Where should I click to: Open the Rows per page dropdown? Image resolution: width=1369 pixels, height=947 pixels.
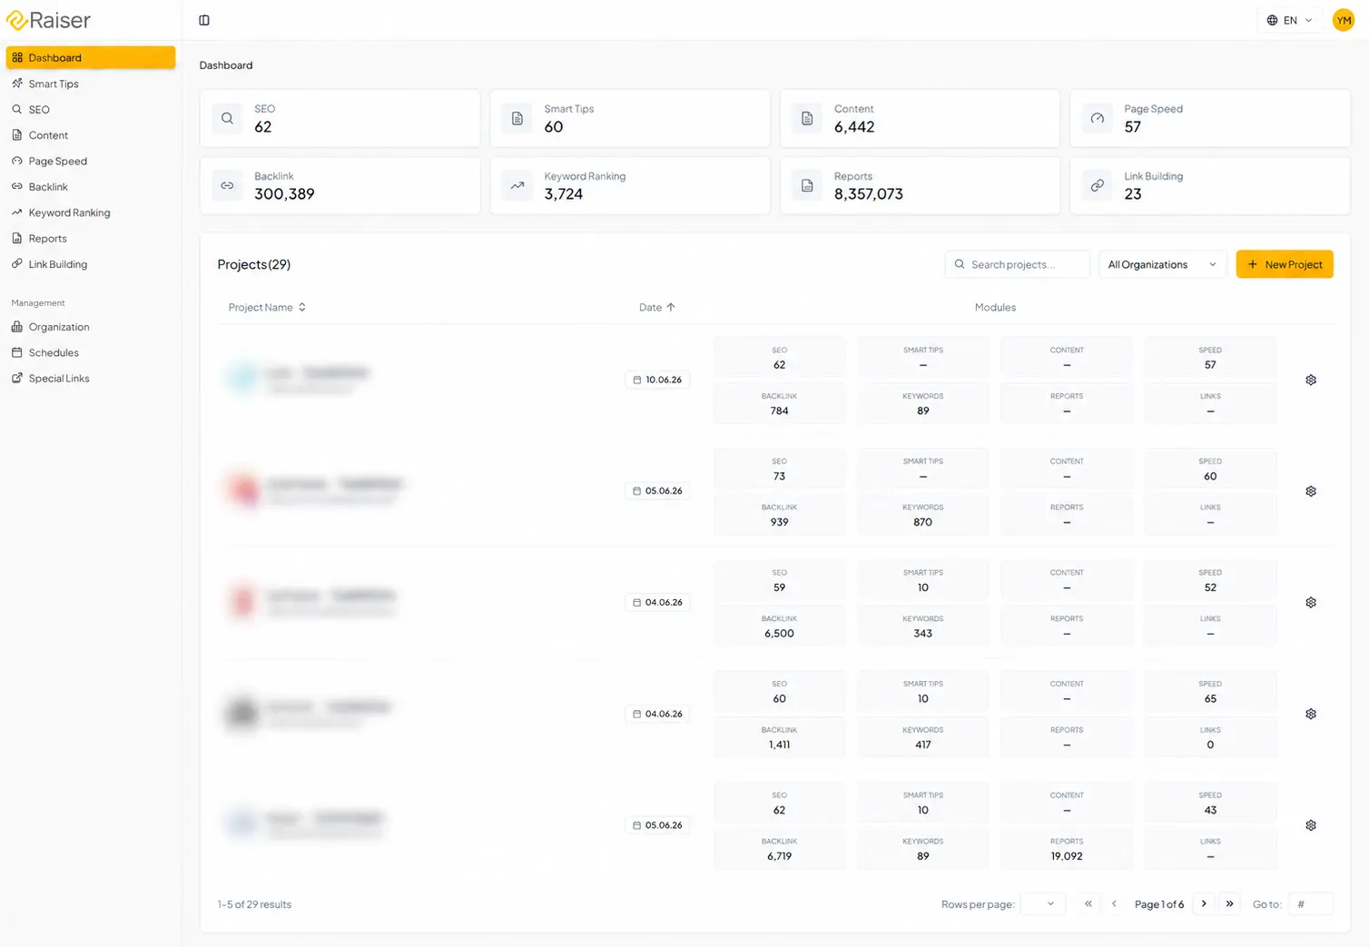[x=1043, y=903]
